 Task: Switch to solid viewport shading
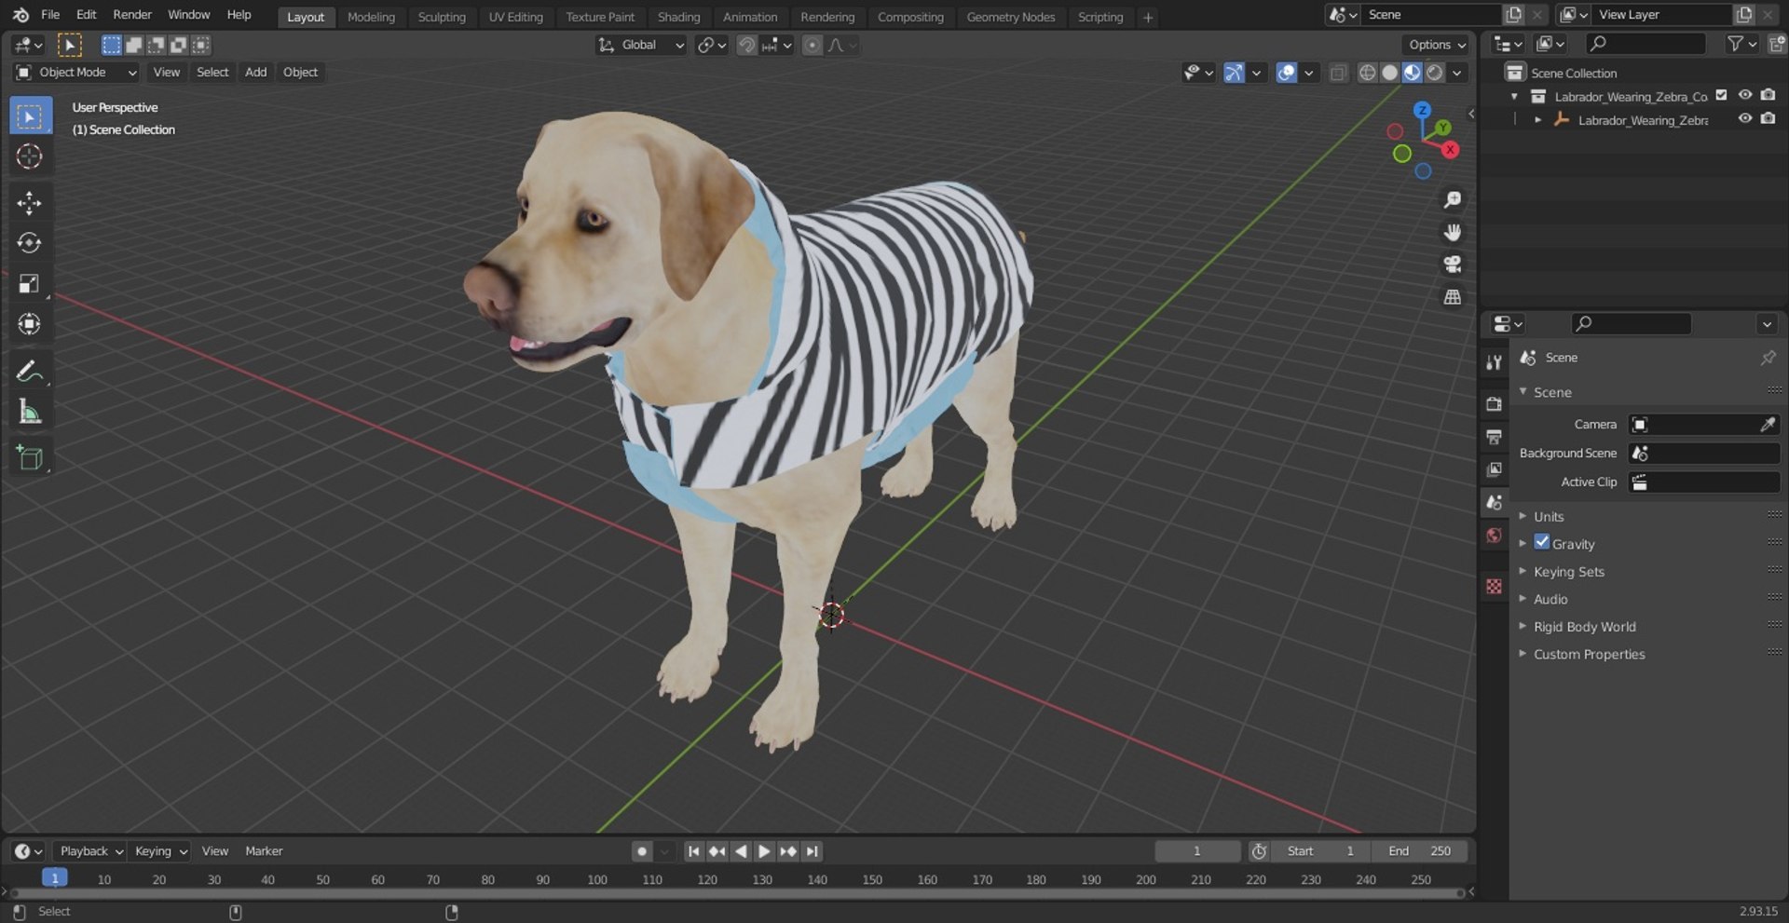pos(1389,73)
